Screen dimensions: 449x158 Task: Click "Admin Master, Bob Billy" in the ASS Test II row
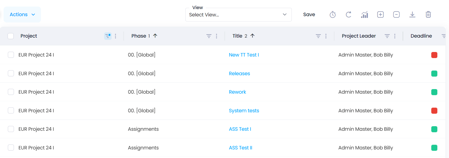[366, 148]
